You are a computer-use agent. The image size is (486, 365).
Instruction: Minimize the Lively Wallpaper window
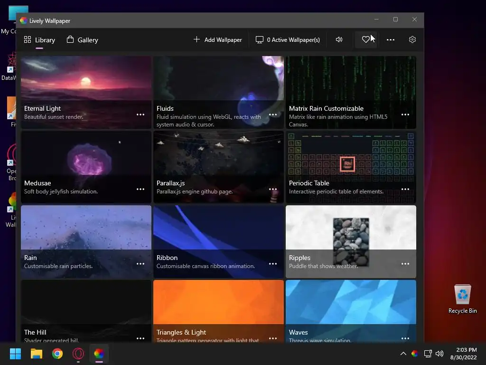(376, 19)
